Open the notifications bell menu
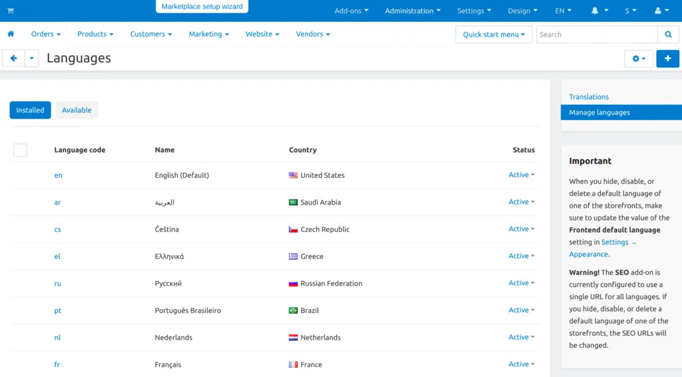Viewport: 682px width, 377px height. coord(599,11)
